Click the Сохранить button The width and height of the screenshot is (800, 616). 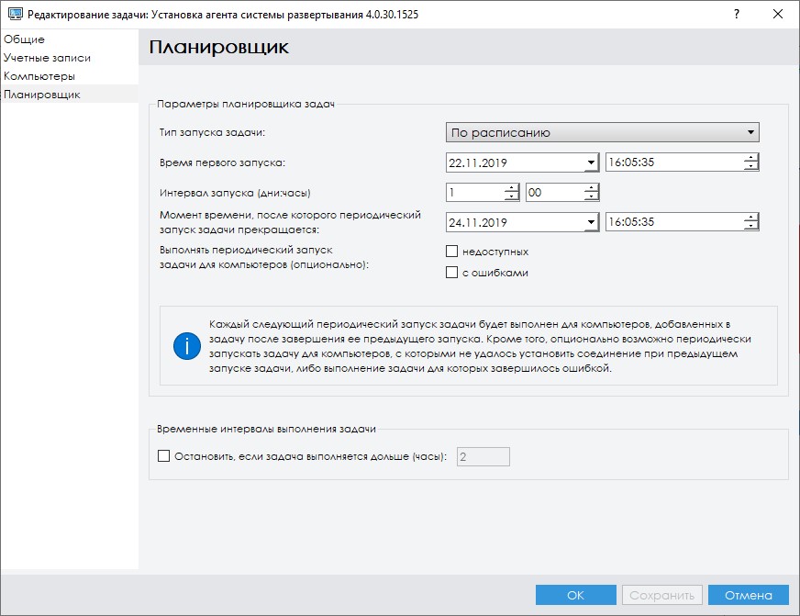[661, 595]
